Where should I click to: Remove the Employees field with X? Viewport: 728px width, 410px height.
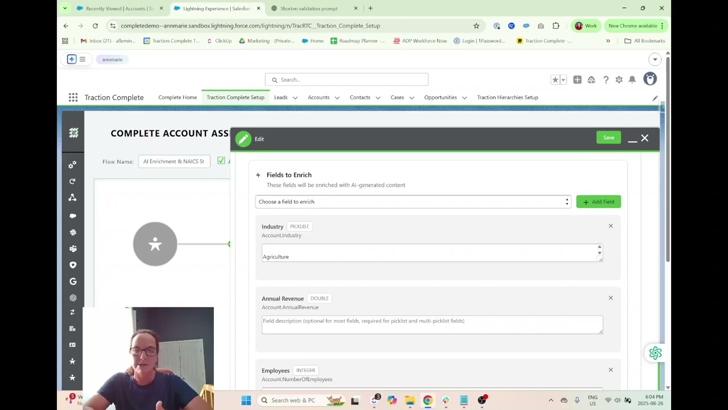tap(611, 370)
